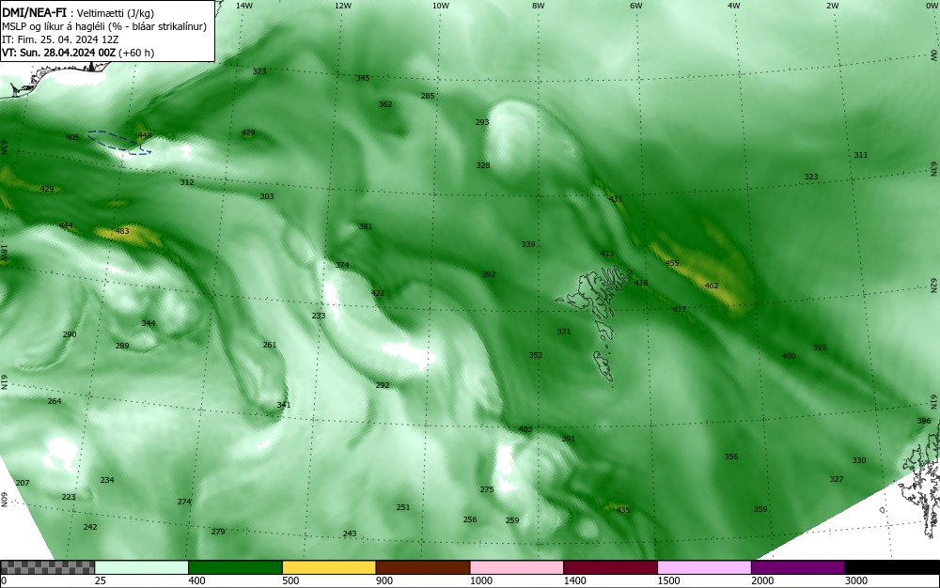Select the 422 map value
The width and height of the screenshot is (940, 588).
378,293
